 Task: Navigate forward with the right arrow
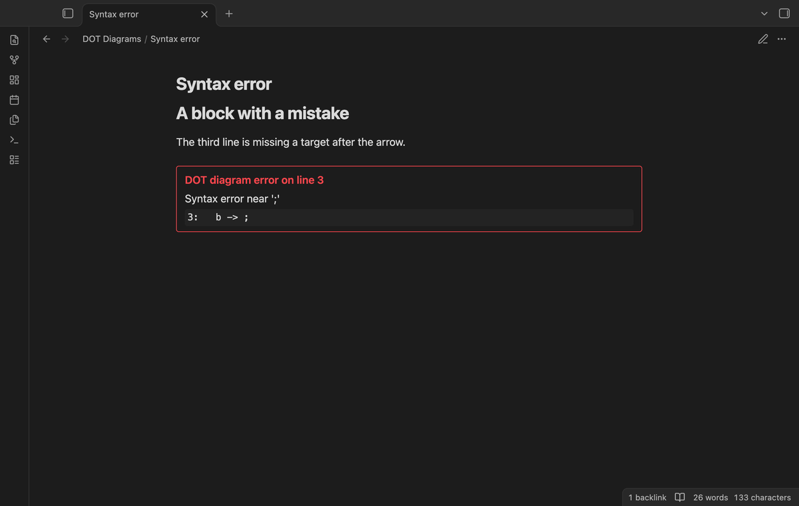(65, 39)
